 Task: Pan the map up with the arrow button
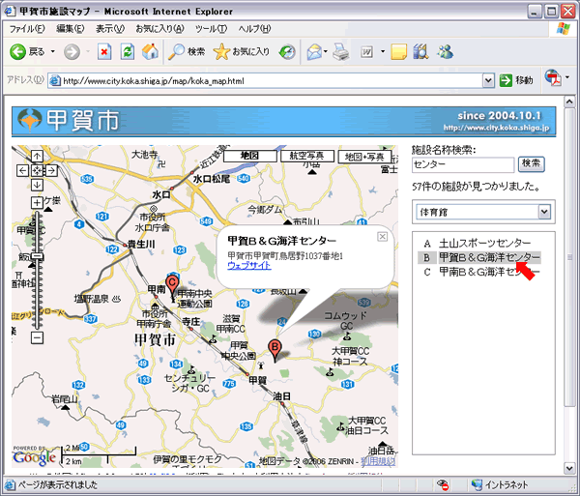coord(37,157)
